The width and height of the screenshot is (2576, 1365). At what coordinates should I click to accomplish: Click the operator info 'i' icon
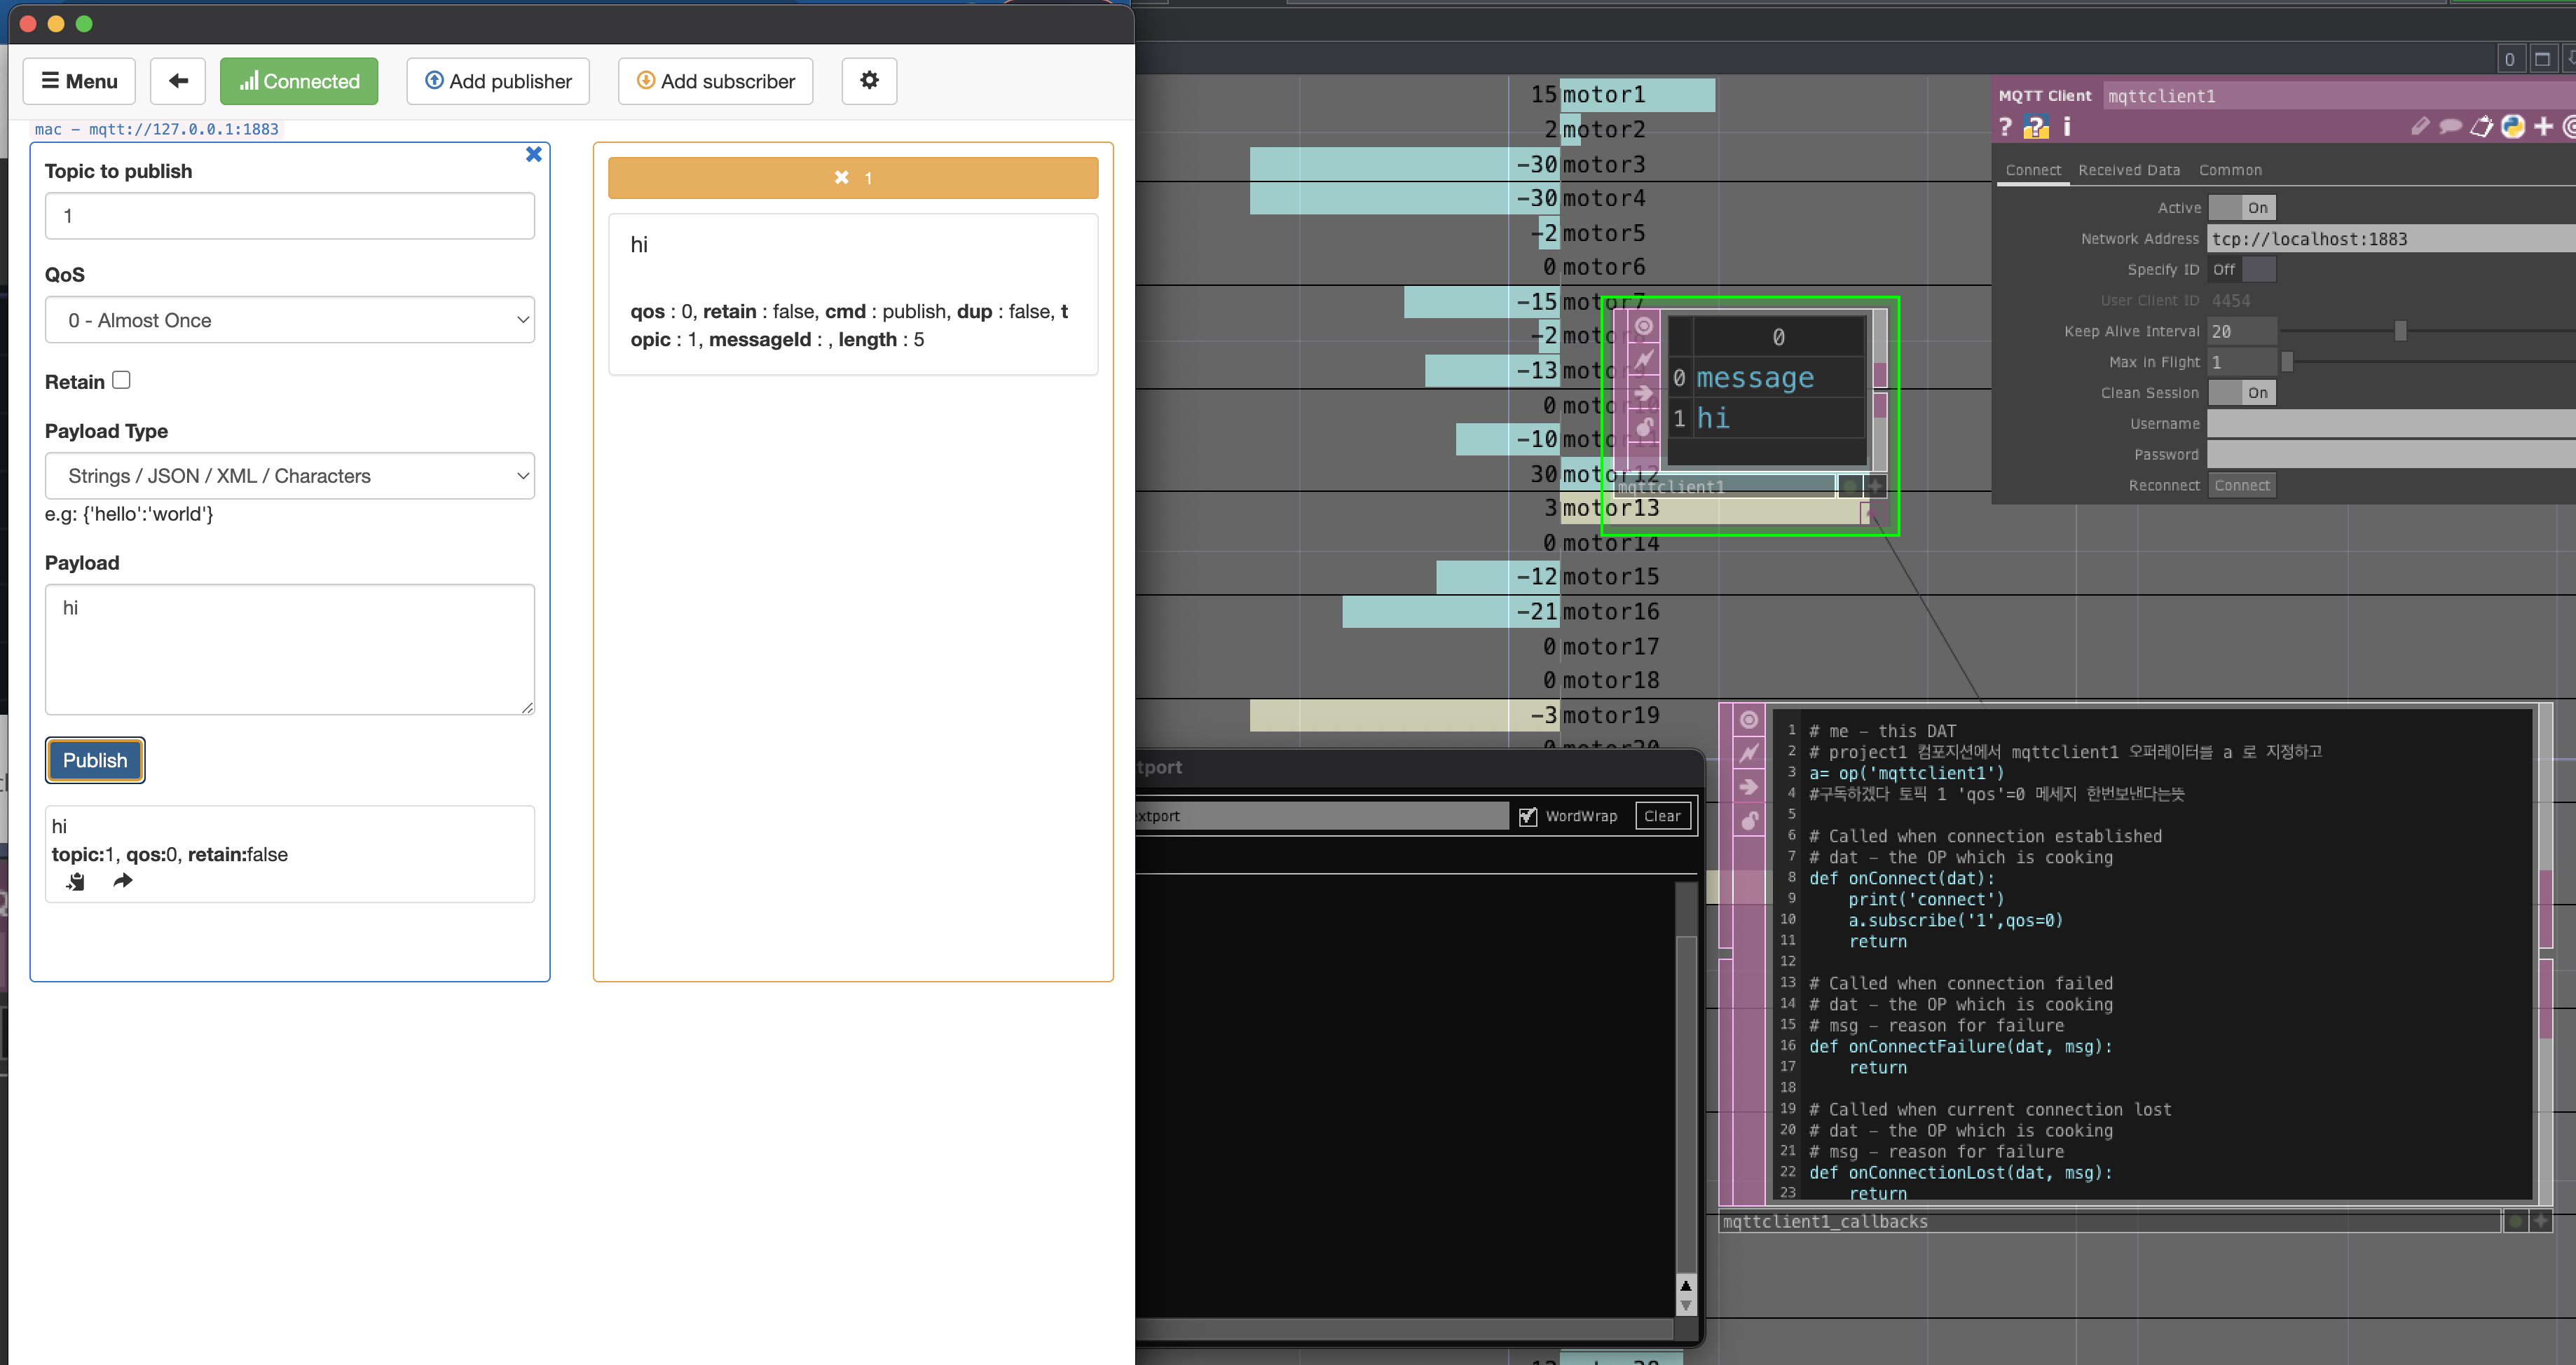(2067, 127)
